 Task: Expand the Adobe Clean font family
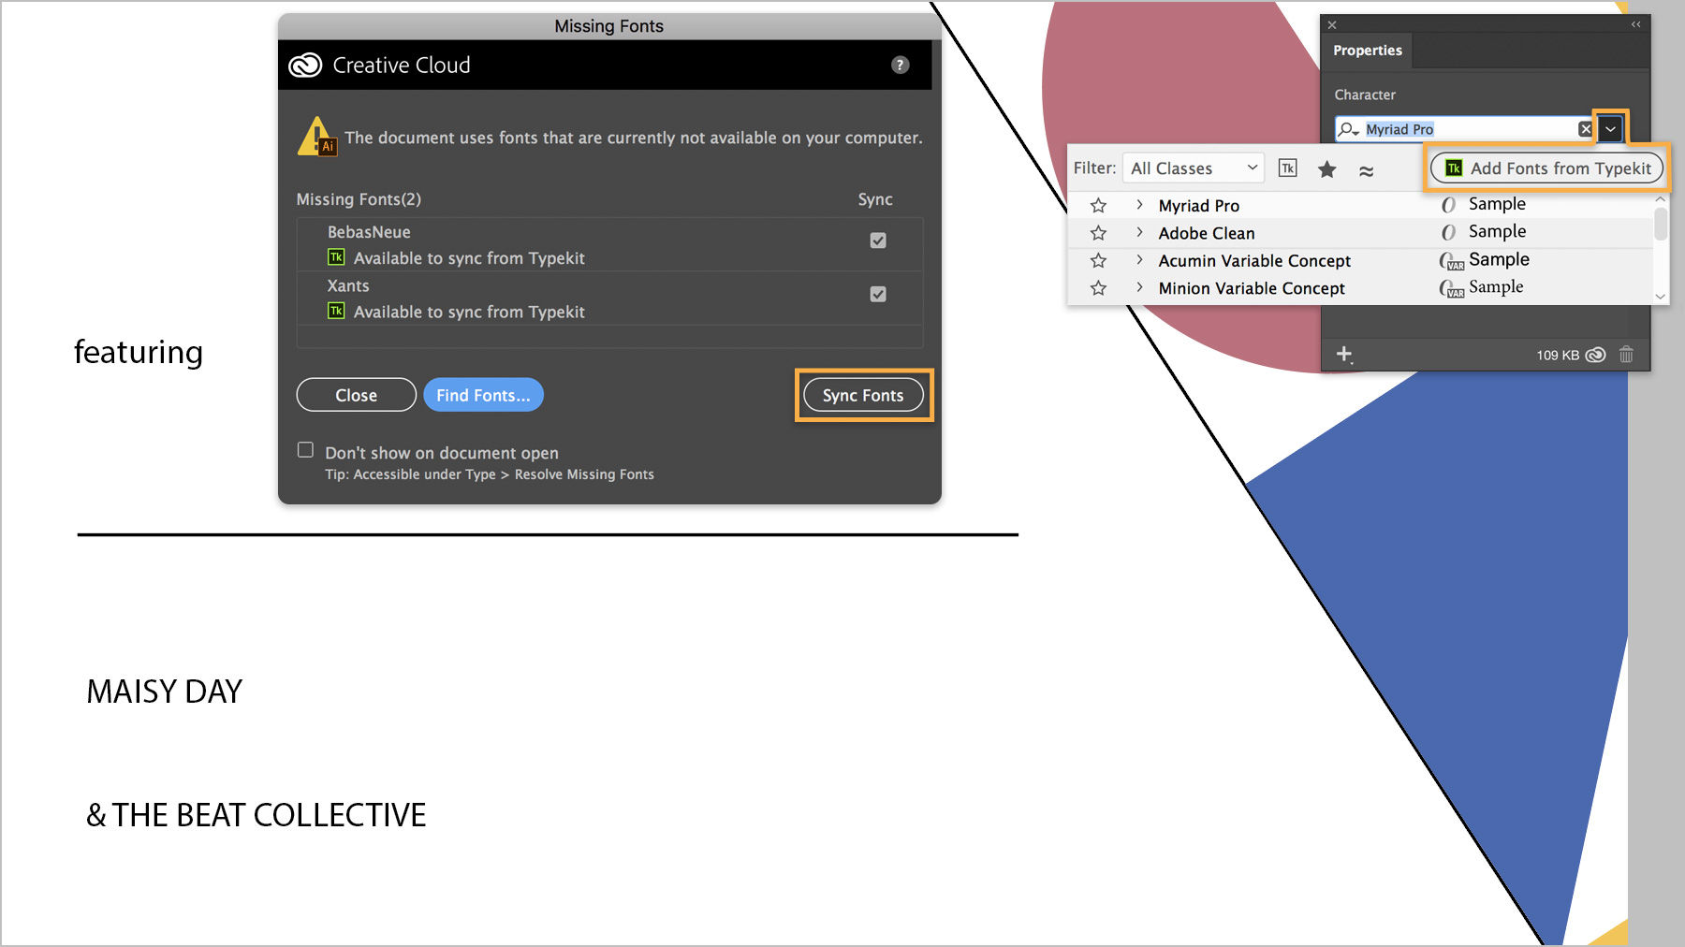[x=1138, y=232]
